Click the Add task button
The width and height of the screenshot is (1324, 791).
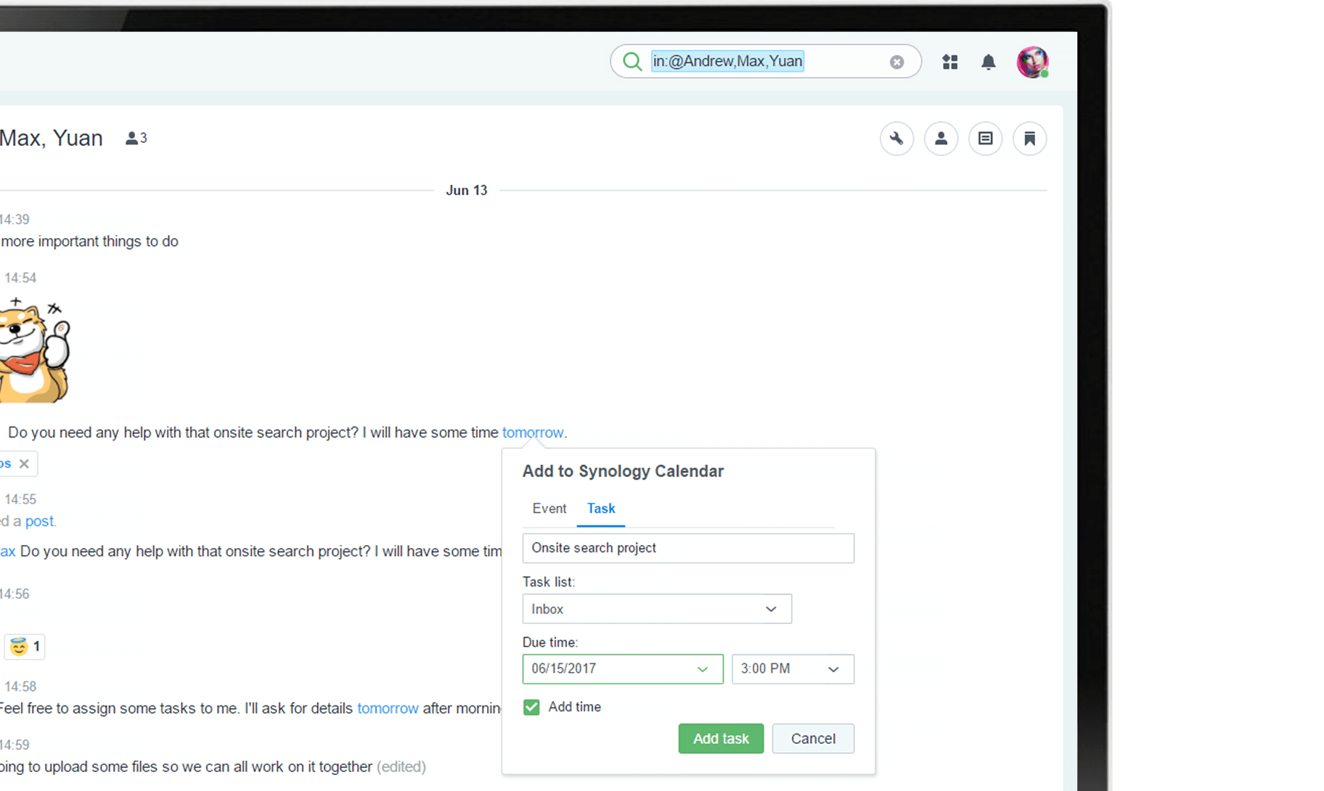click(x=720, y=738)
